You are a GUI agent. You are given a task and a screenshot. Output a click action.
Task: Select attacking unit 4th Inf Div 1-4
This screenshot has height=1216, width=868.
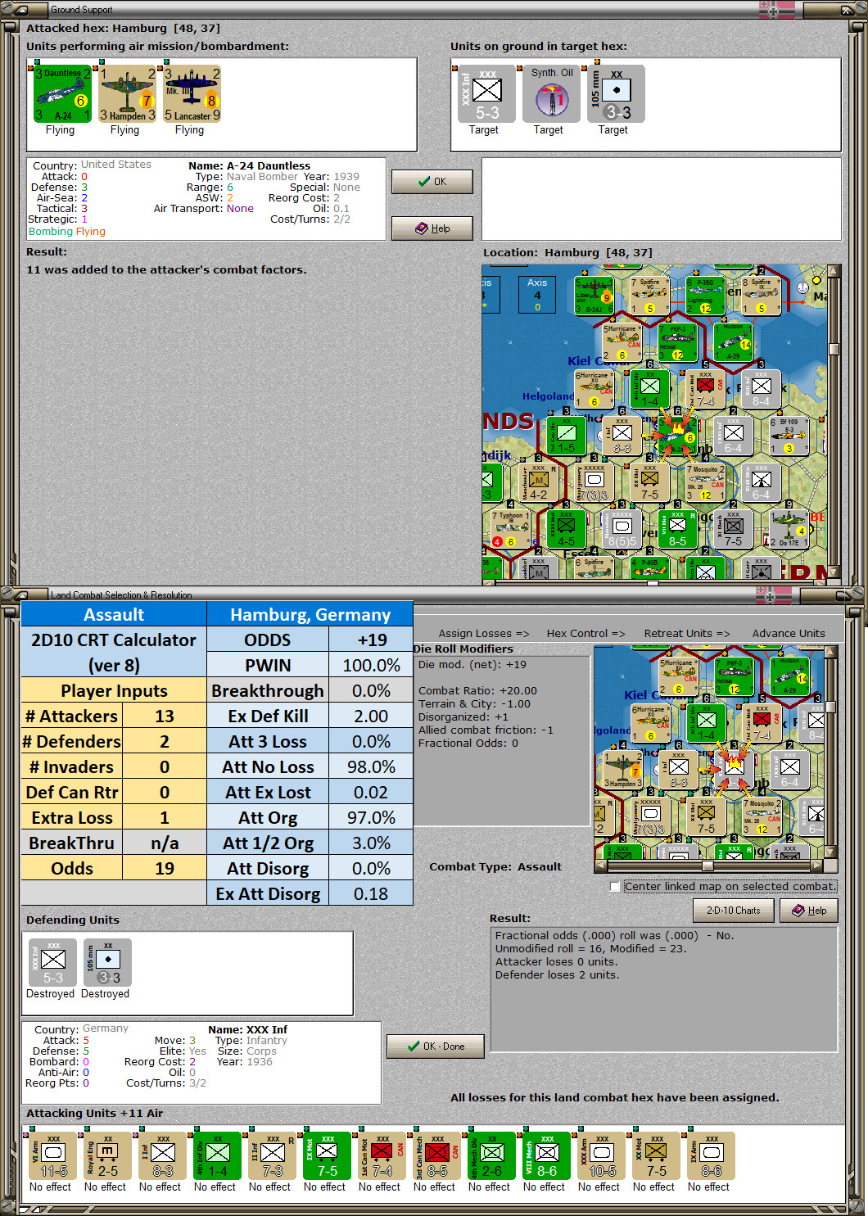218,1156
